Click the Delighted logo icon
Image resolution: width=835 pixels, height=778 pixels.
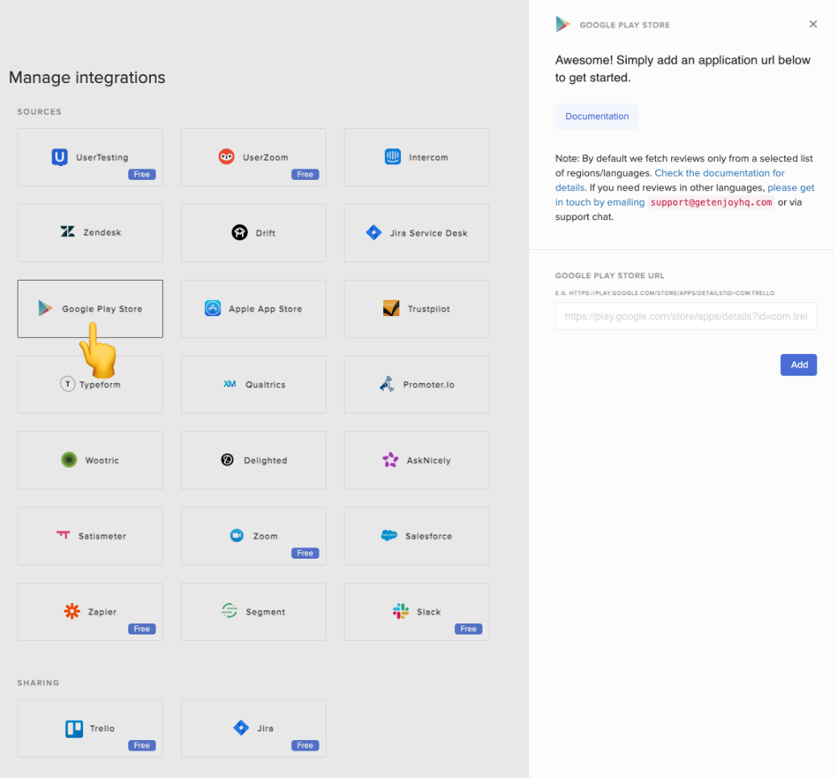(x=228, y=460)
